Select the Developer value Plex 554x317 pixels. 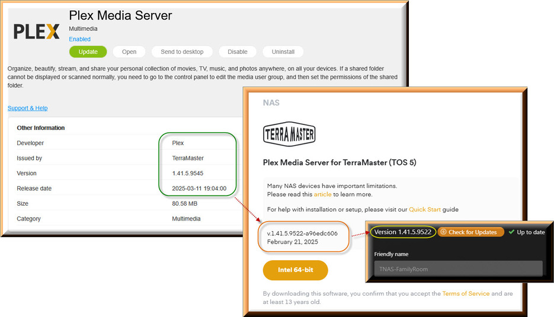[178, 143]
